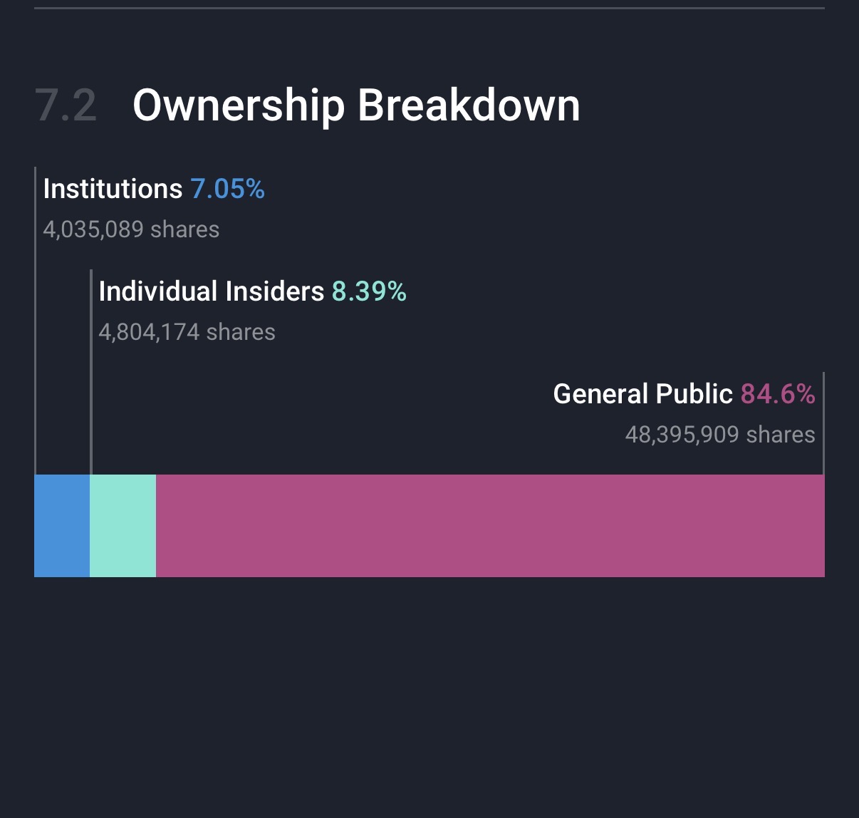859x818 pixels.
Task: Click the 84.6% General Public percentage
Action: pos(778,394)
